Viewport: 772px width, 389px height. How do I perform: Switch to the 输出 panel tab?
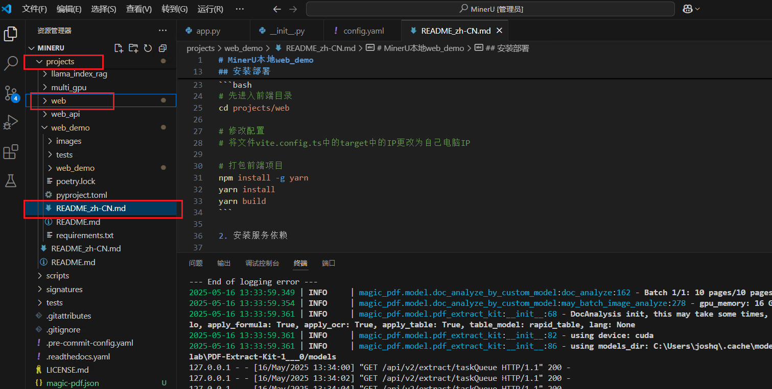224,263
